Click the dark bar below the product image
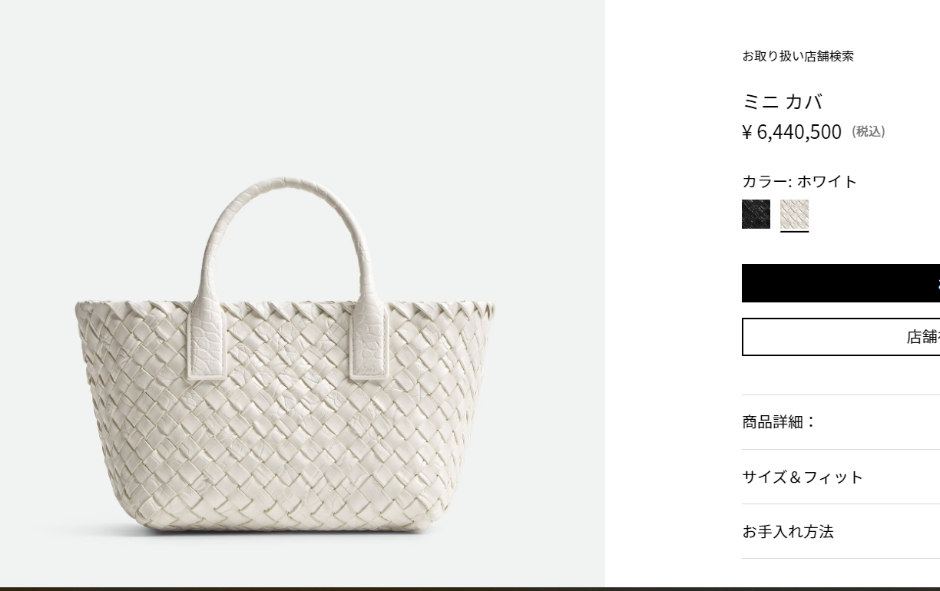Screen dimensions: 940x591 point(470,589)
